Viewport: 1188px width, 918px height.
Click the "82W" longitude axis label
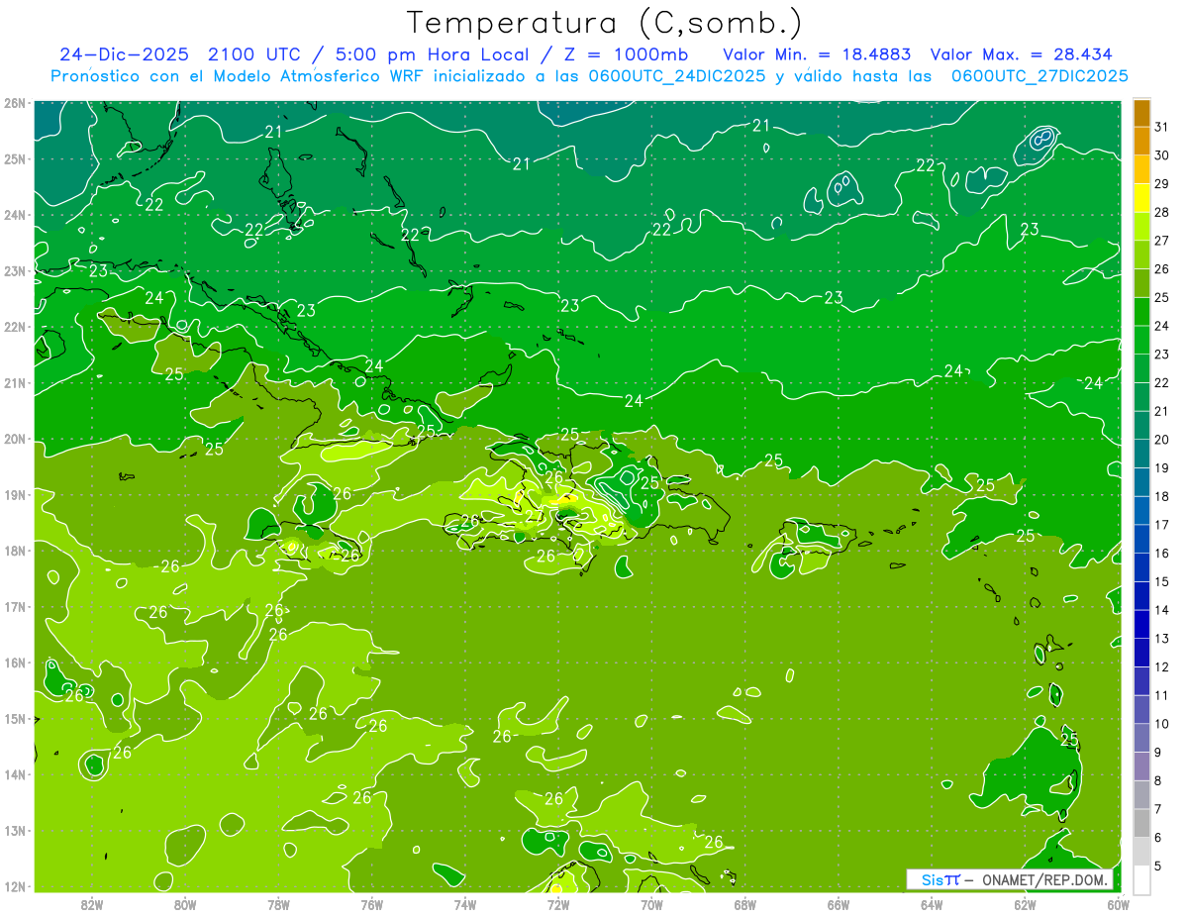pyautogui.click(x=92, y=904)
